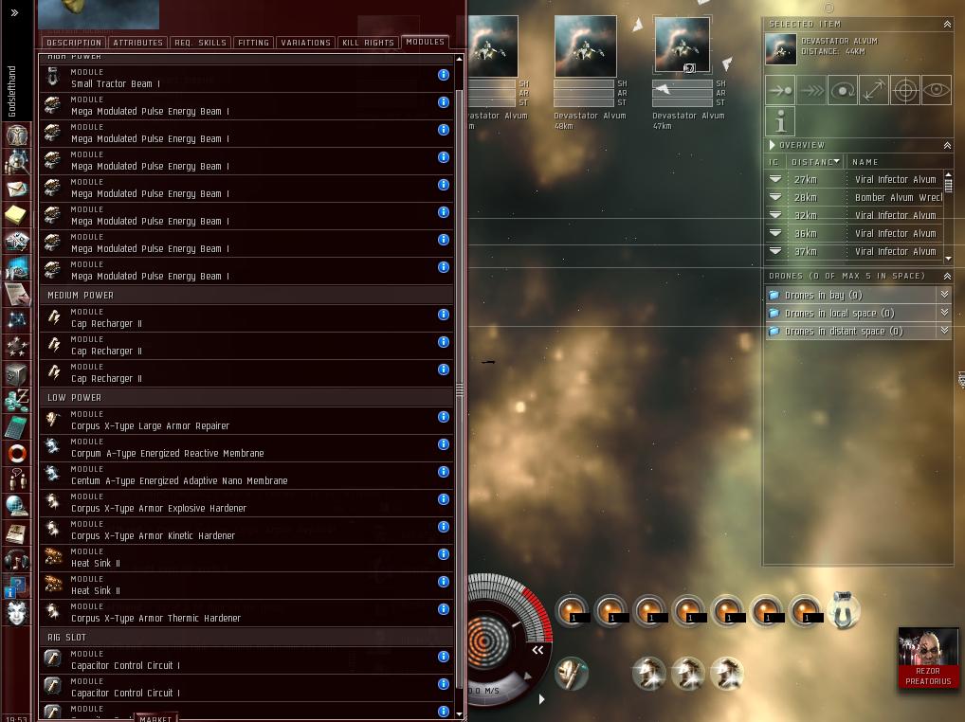Show info for Centum A-Type Energized Adaptive Nano Membrane
Image resolution: width=965 pixels, height=722 pixels.
443,472
